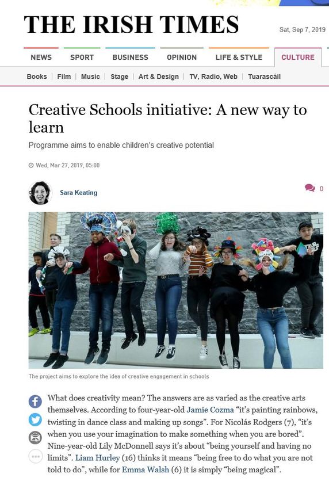
Task: Go to the Art & Design subsection
Action: point(158,77)
